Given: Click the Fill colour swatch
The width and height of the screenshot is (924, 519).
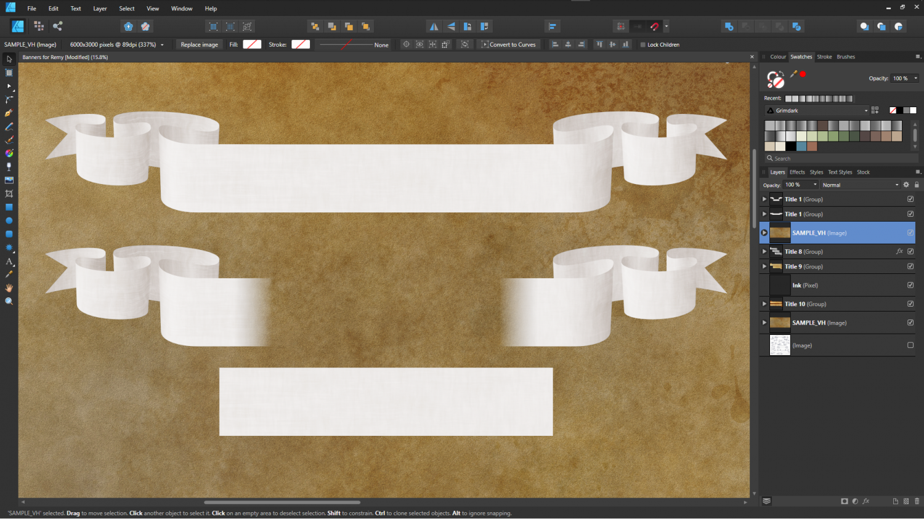Looking at the screenshot, I should (252, 44).
